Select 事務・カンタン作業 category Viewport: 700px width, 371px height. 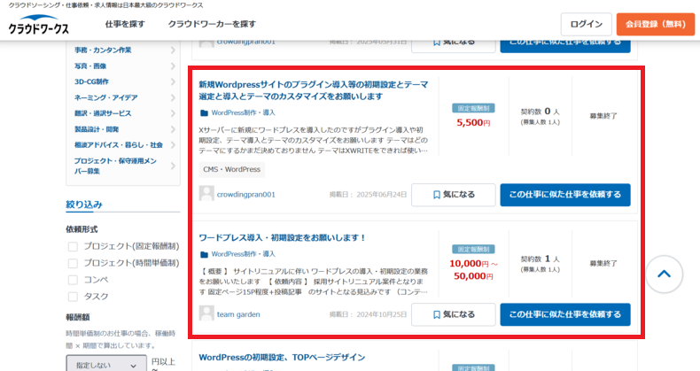pyautogui.click(x=103, y=50)
